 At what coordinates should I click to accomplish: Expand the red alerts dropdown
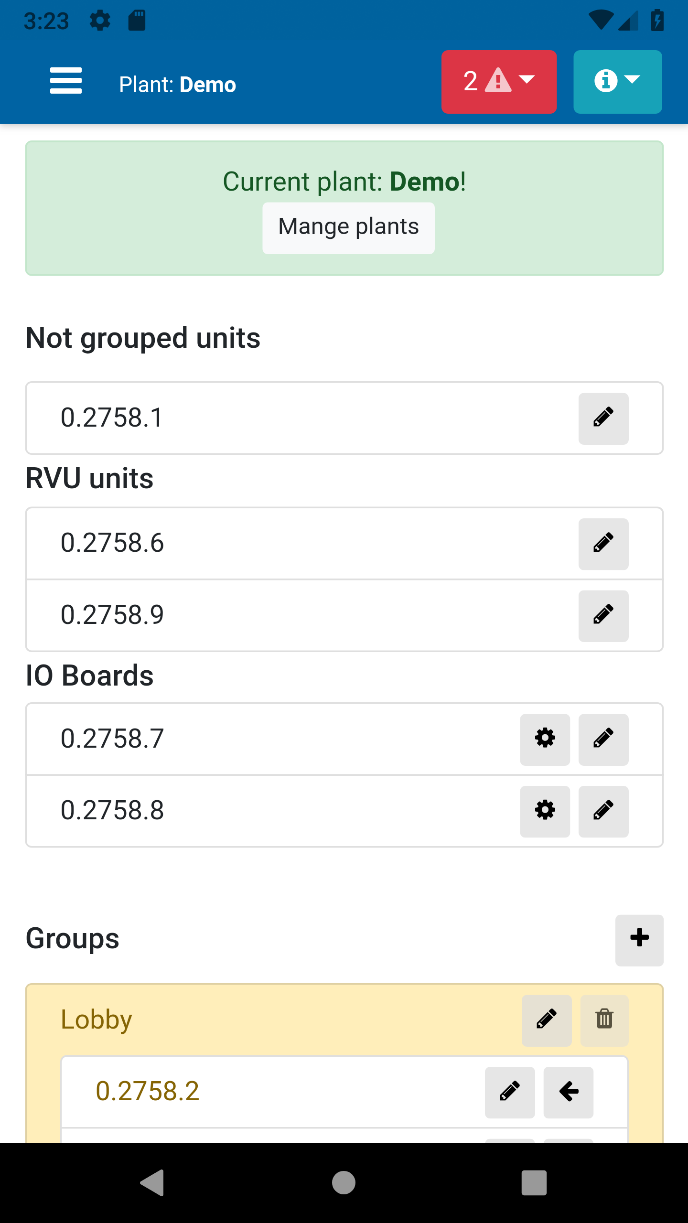pyautogui.click(x=499, y=82)
